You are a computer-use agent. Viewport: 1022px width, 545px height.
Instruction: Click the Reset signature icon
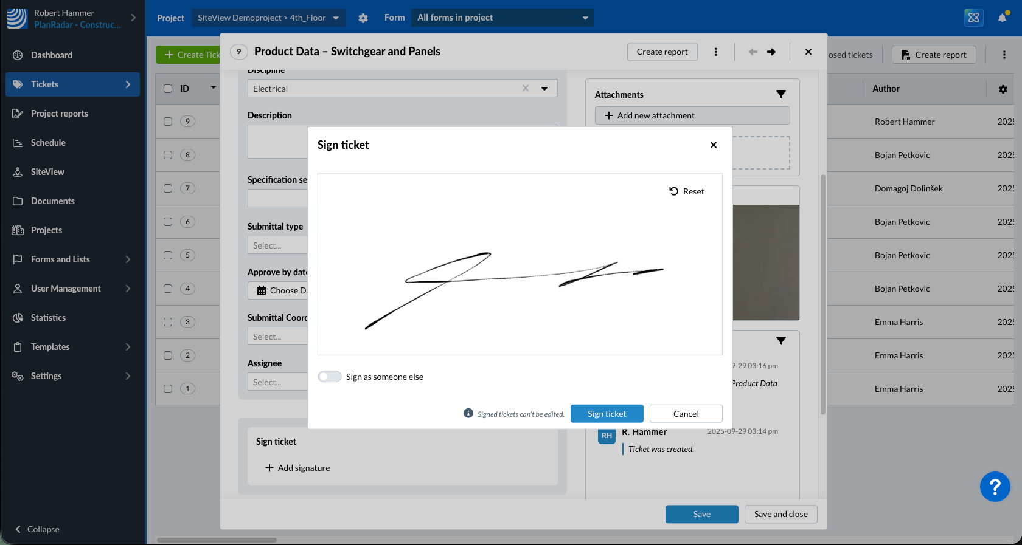coord(674,191)
